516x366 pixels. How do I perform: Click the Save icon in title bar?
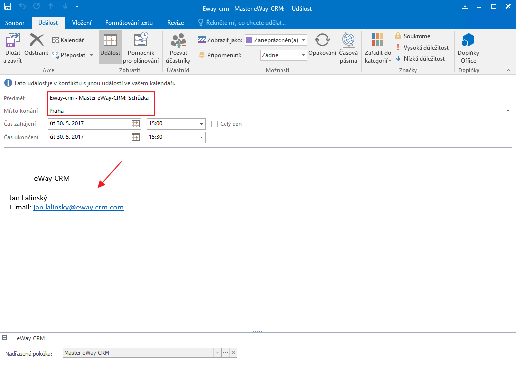click(x=7, y=6)
